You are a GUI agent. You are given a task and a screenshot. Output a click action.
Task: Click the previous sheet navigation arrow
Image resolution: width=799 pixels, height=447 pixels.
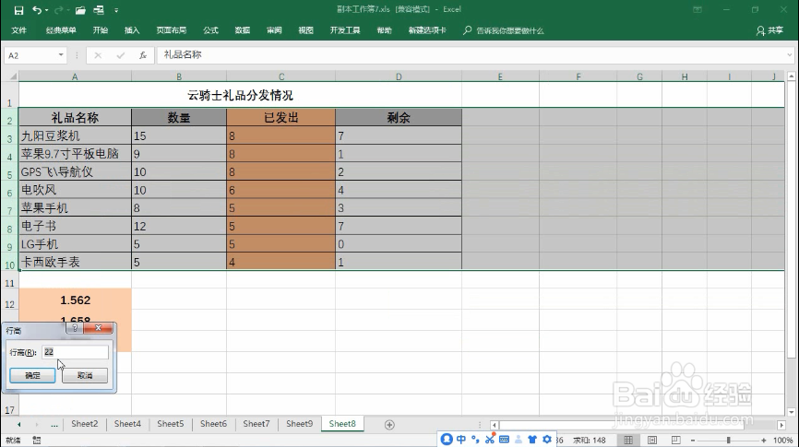click(x=18, y=425)
